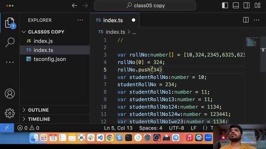Image resolution: width=266 pixels, height=149 pixels.
Task: Open the breadcrumb ellipsis symbol dropdown
Action: [x=134, y=32]
